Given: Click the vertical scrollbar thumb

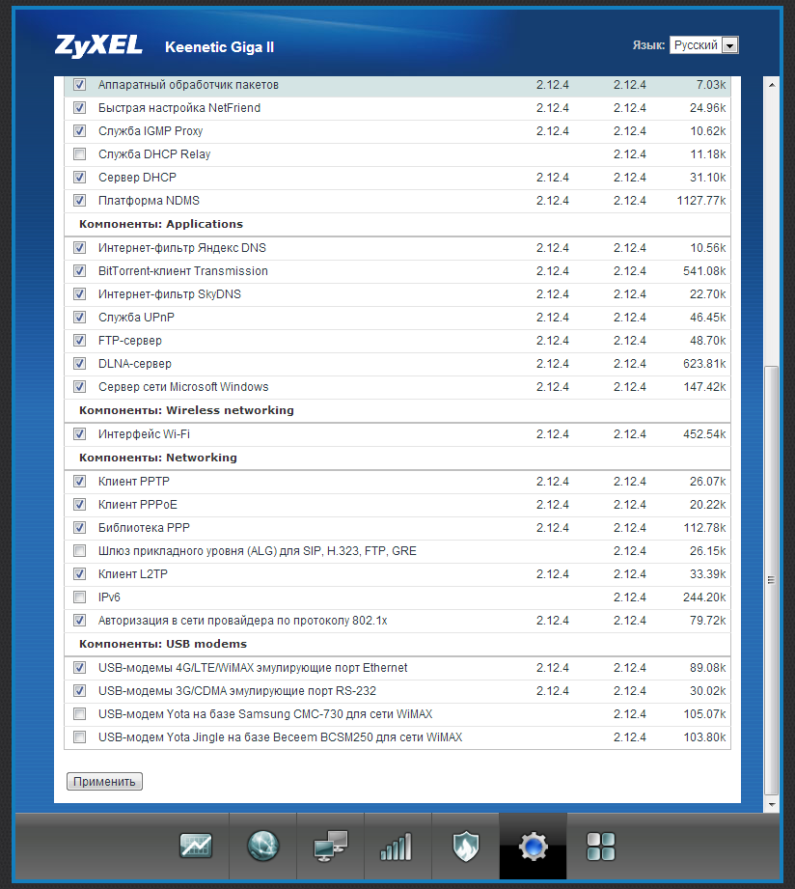Looking at the screenshot, I should (771, 580).
